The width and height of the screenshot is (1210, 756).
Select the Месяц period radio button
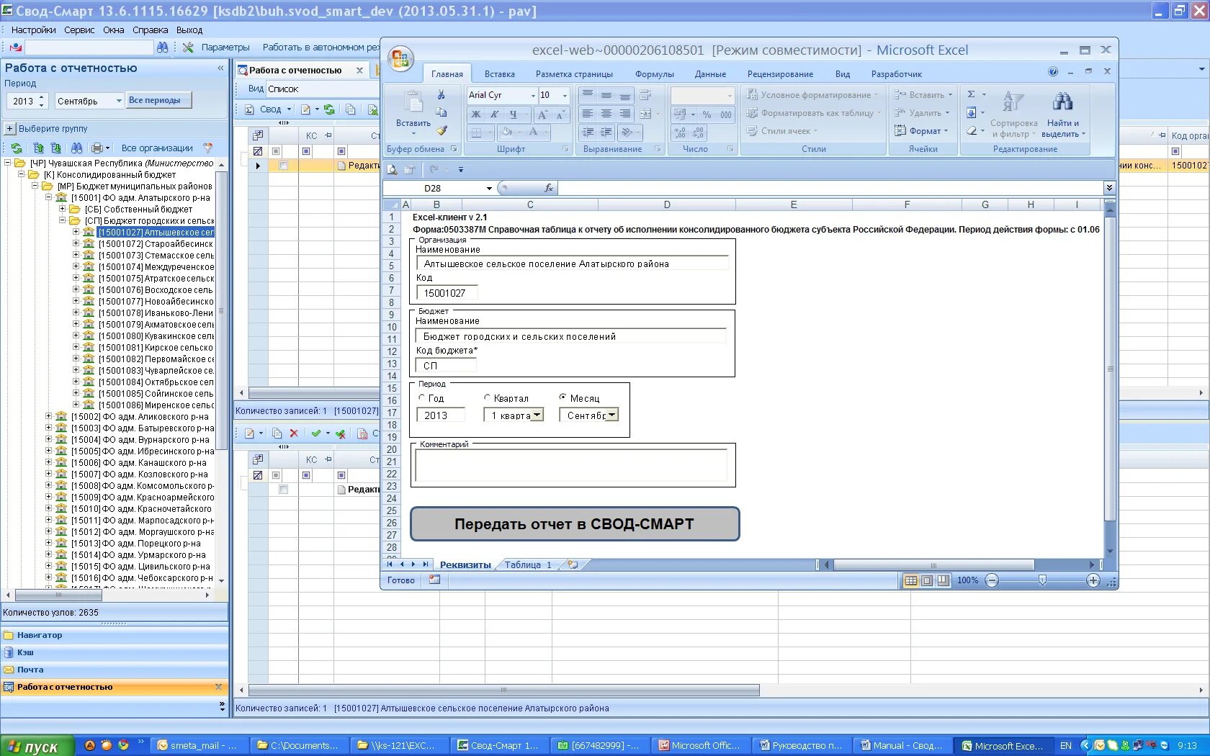coord(563,397)
